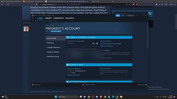This screenshot has height=99, width=177.
Task: Open the ROLLER12 profile tab
Action: [x=70, y=18]
